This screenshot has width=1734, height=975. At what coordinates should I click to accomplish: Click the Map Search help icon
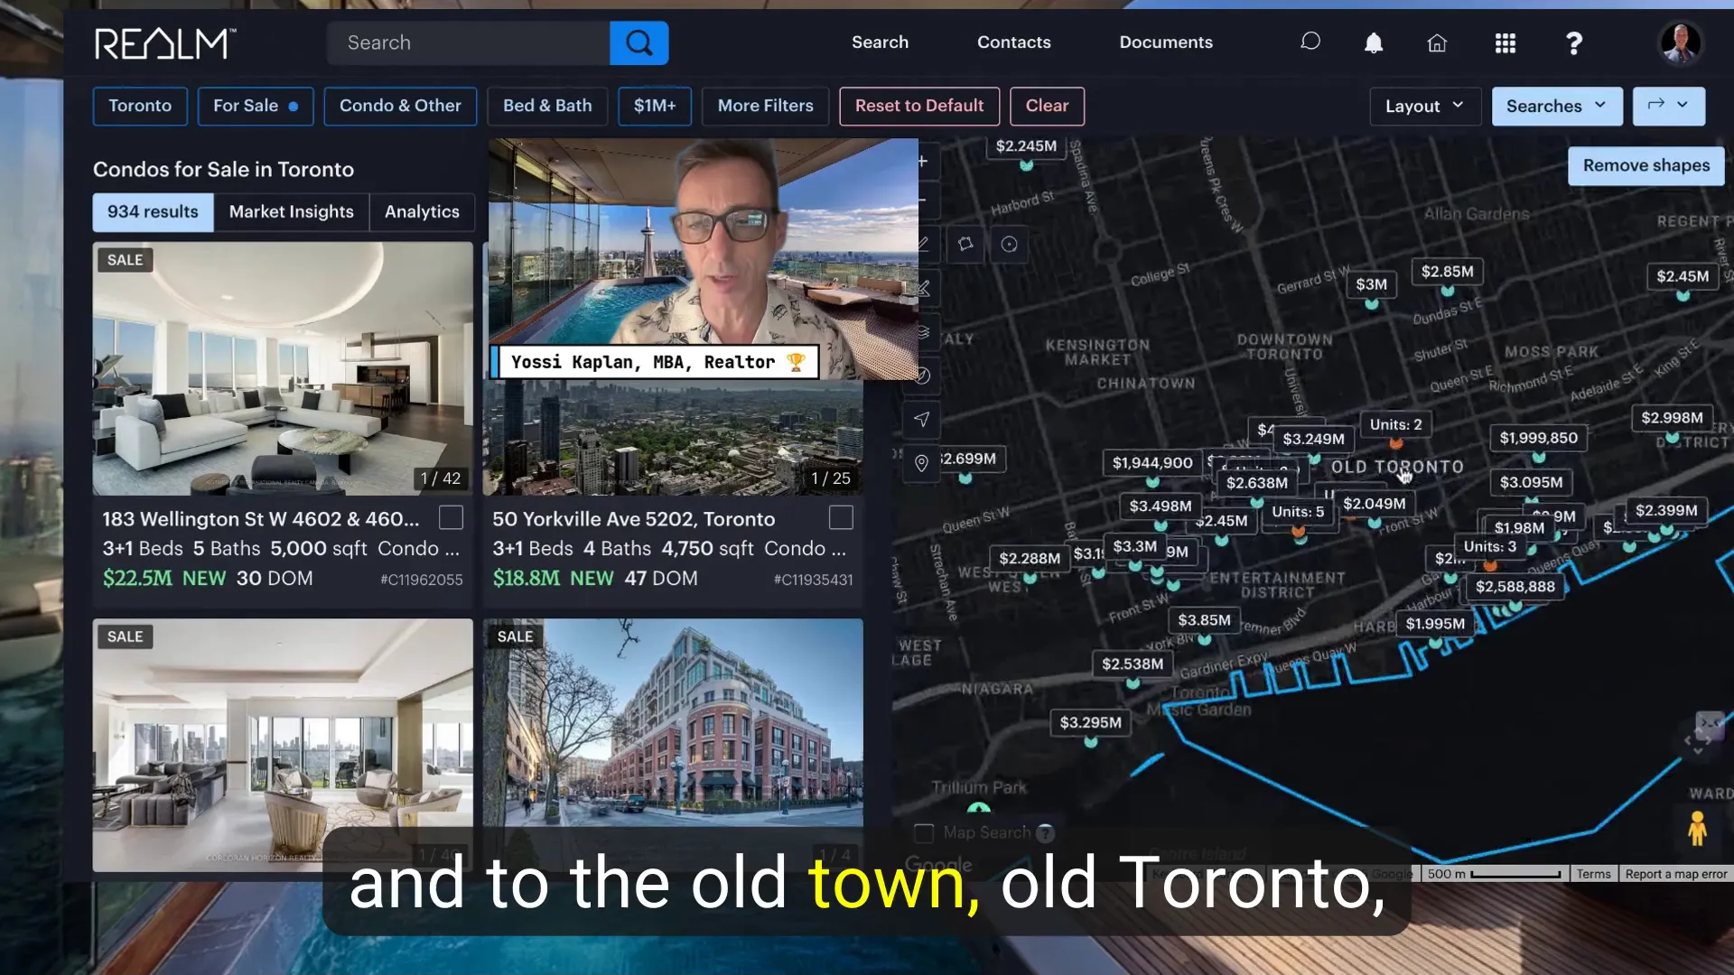[1045, 833]
